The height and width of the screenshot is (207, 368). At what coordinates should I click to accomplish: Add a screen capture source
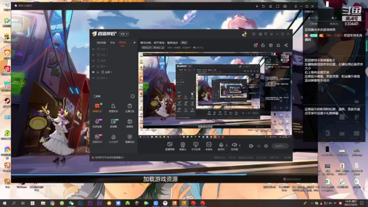coord(170,146)
